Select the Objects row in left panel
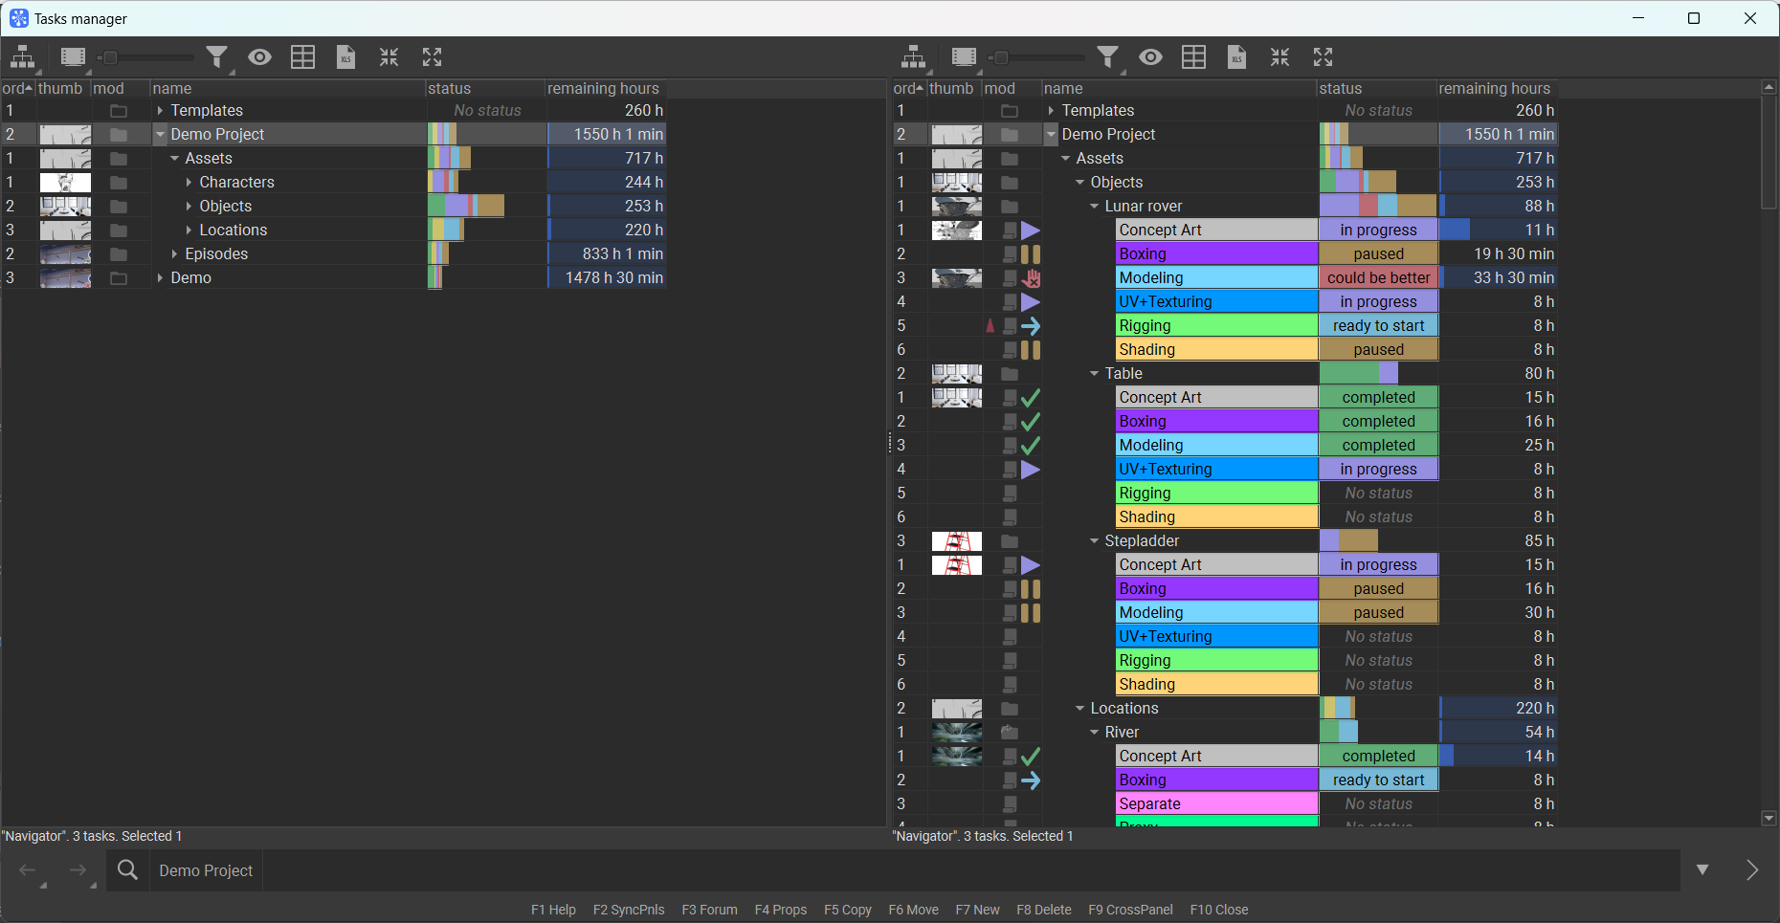Screen dimensions: 1780x923 pos(333,207)
